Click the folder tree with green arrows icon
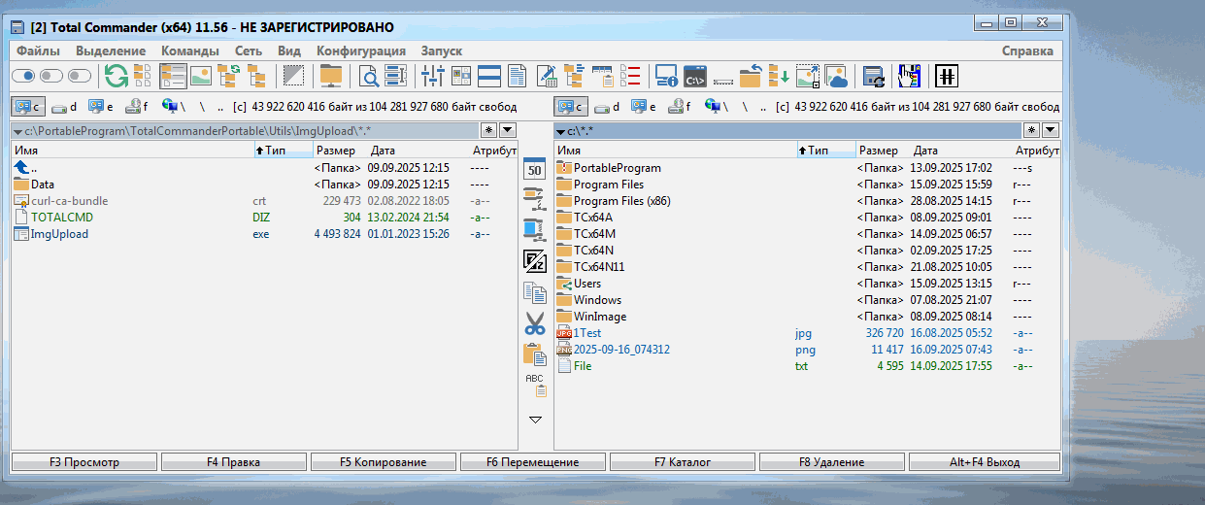 pos(229,76)
